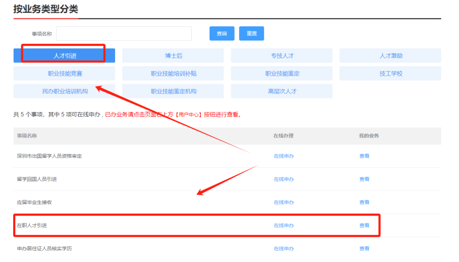
Task: Click 在线申办 for 在职人才引进
Action: (x=283, y=225)
